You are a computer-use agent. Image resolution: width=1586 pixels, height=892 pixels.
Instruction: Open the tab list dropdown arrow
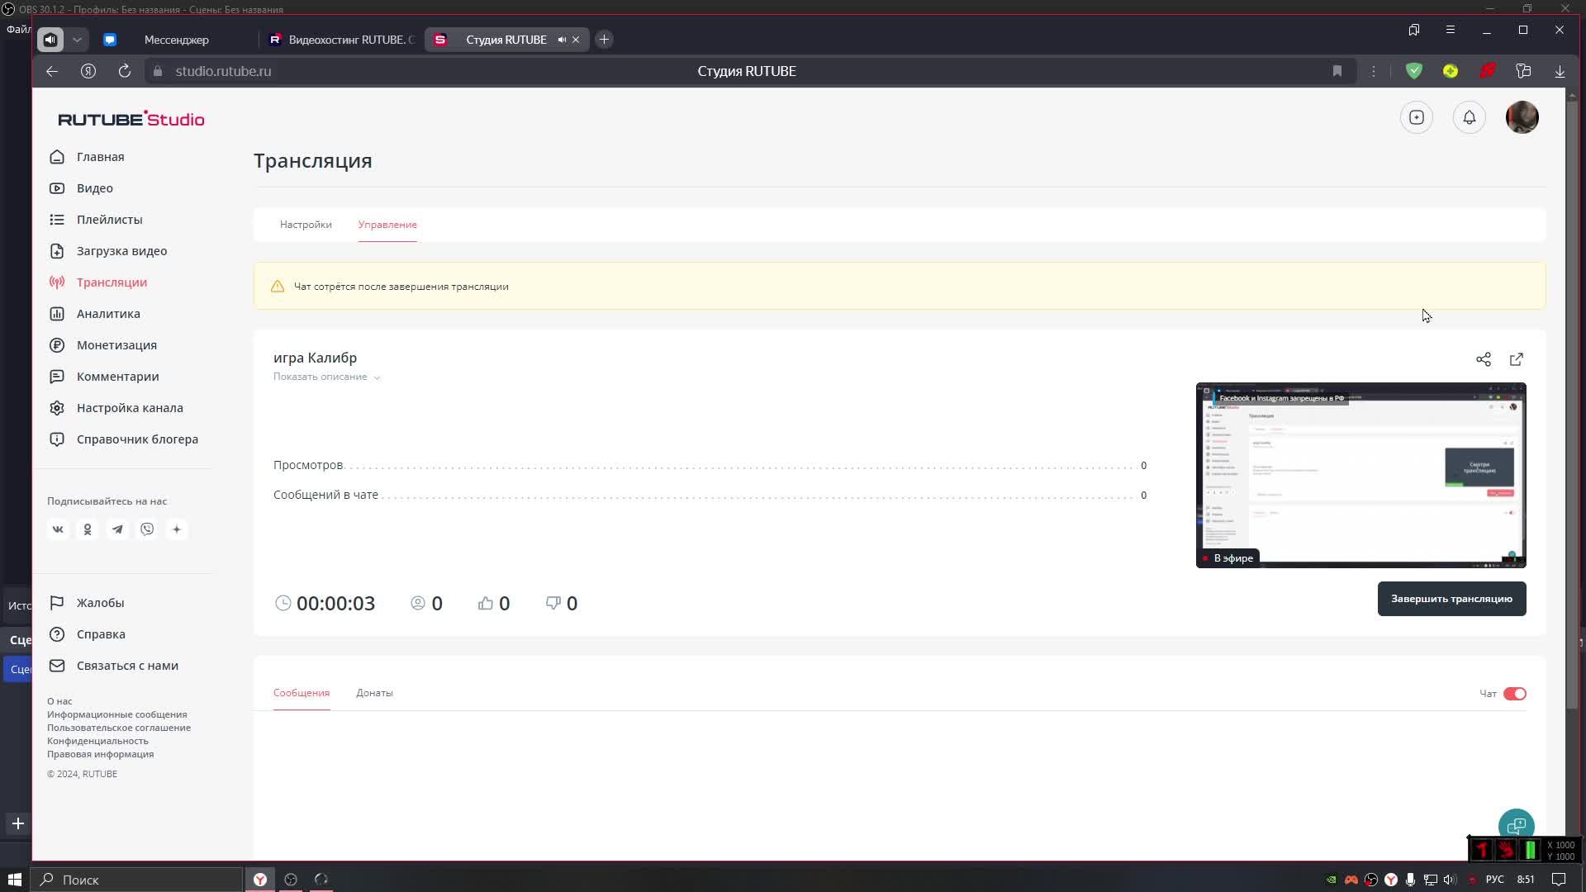click(x=77, y=40)
